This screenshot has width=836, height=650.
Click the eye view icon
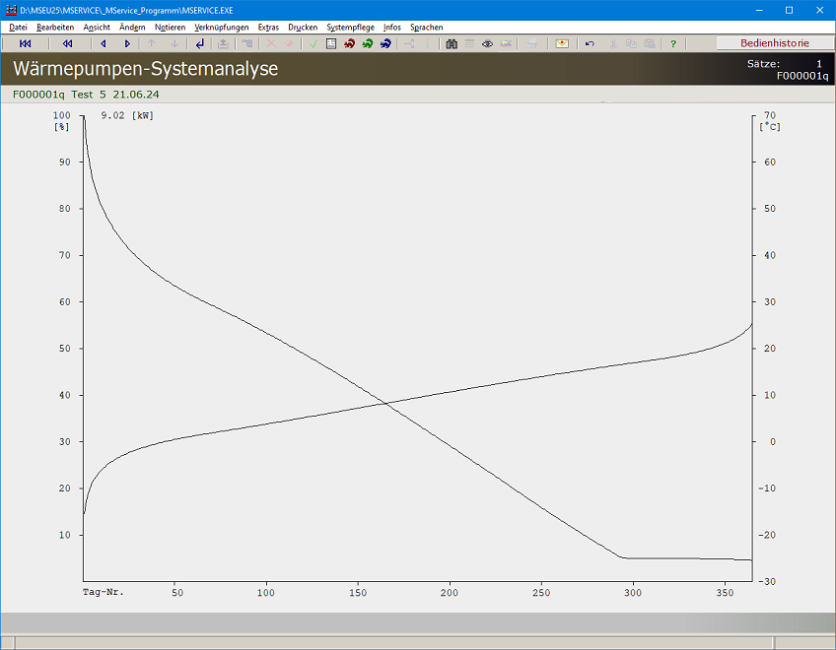(x=487, y=43)
